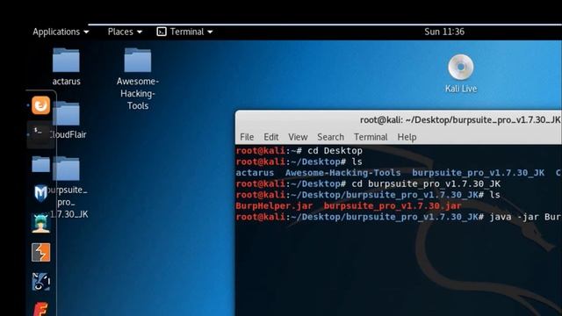Screen dimensions: 562x316
Task: Click the 'cd Desktop' command line
Action: coord(299,151)
